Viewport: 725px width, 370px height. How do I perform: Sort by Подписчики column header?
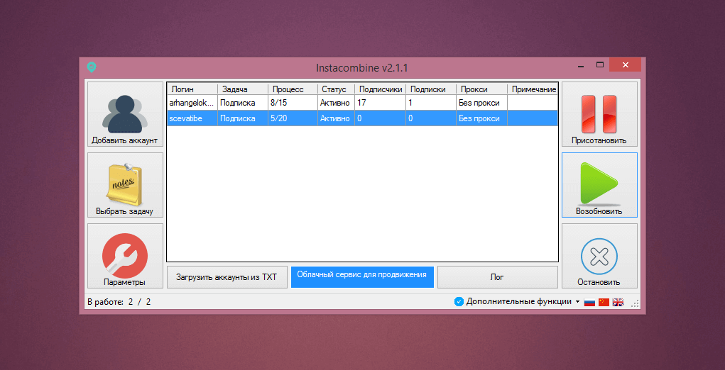[x=381, y=89]
